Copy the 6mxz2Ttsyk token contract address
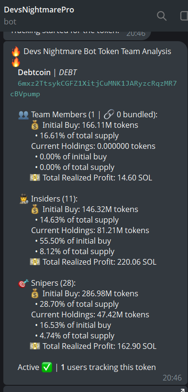This screenshot has height=392, width=188. click(x=93, y=89)
